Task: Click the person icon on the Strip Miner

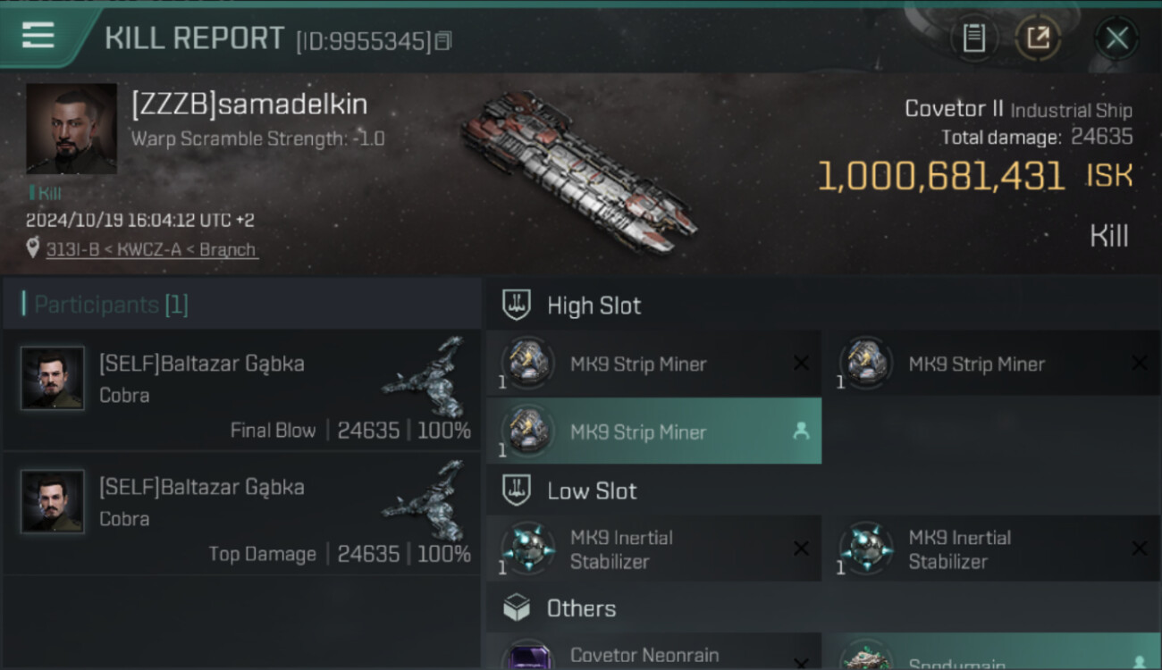Action: (801, 431)
